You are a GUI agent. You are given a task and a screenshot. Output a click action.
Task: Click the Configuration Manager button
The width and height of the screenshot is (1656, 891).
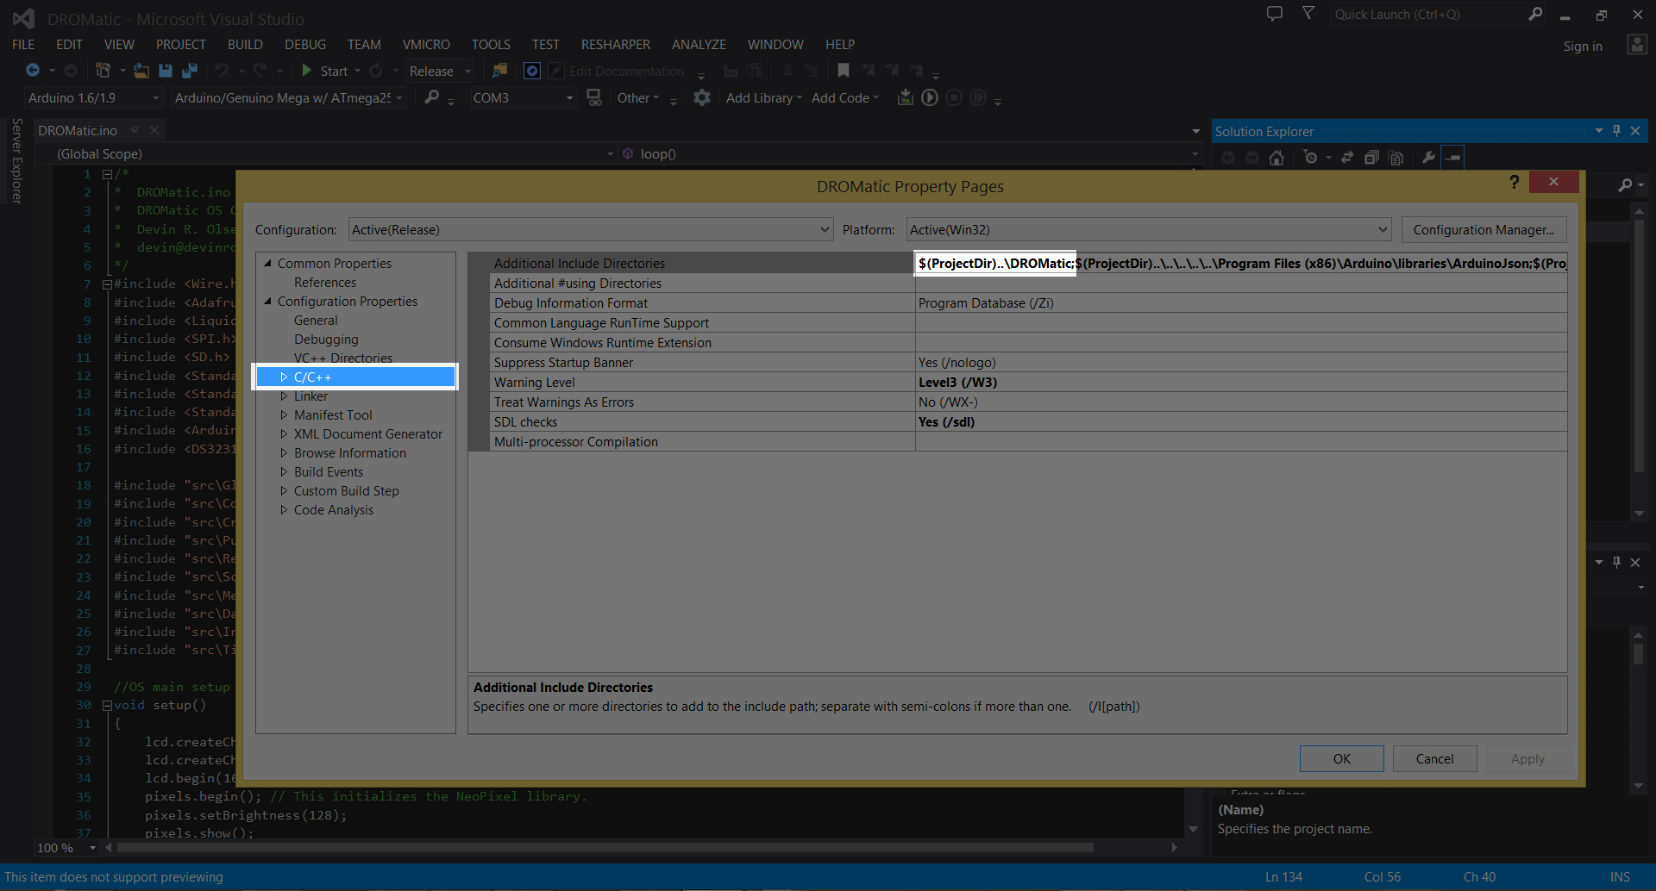coord(1483,229)
